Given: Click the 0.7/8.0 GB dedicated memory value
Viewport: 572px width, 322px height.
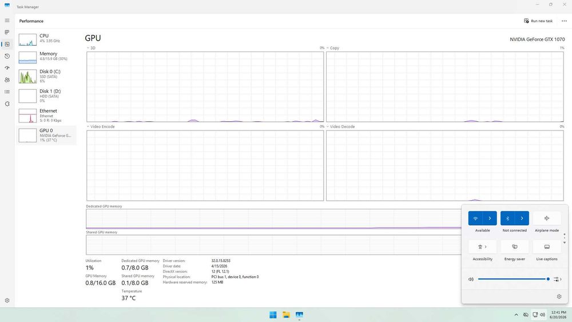Looking at the screenshot, I should click(x=135, y=268).
